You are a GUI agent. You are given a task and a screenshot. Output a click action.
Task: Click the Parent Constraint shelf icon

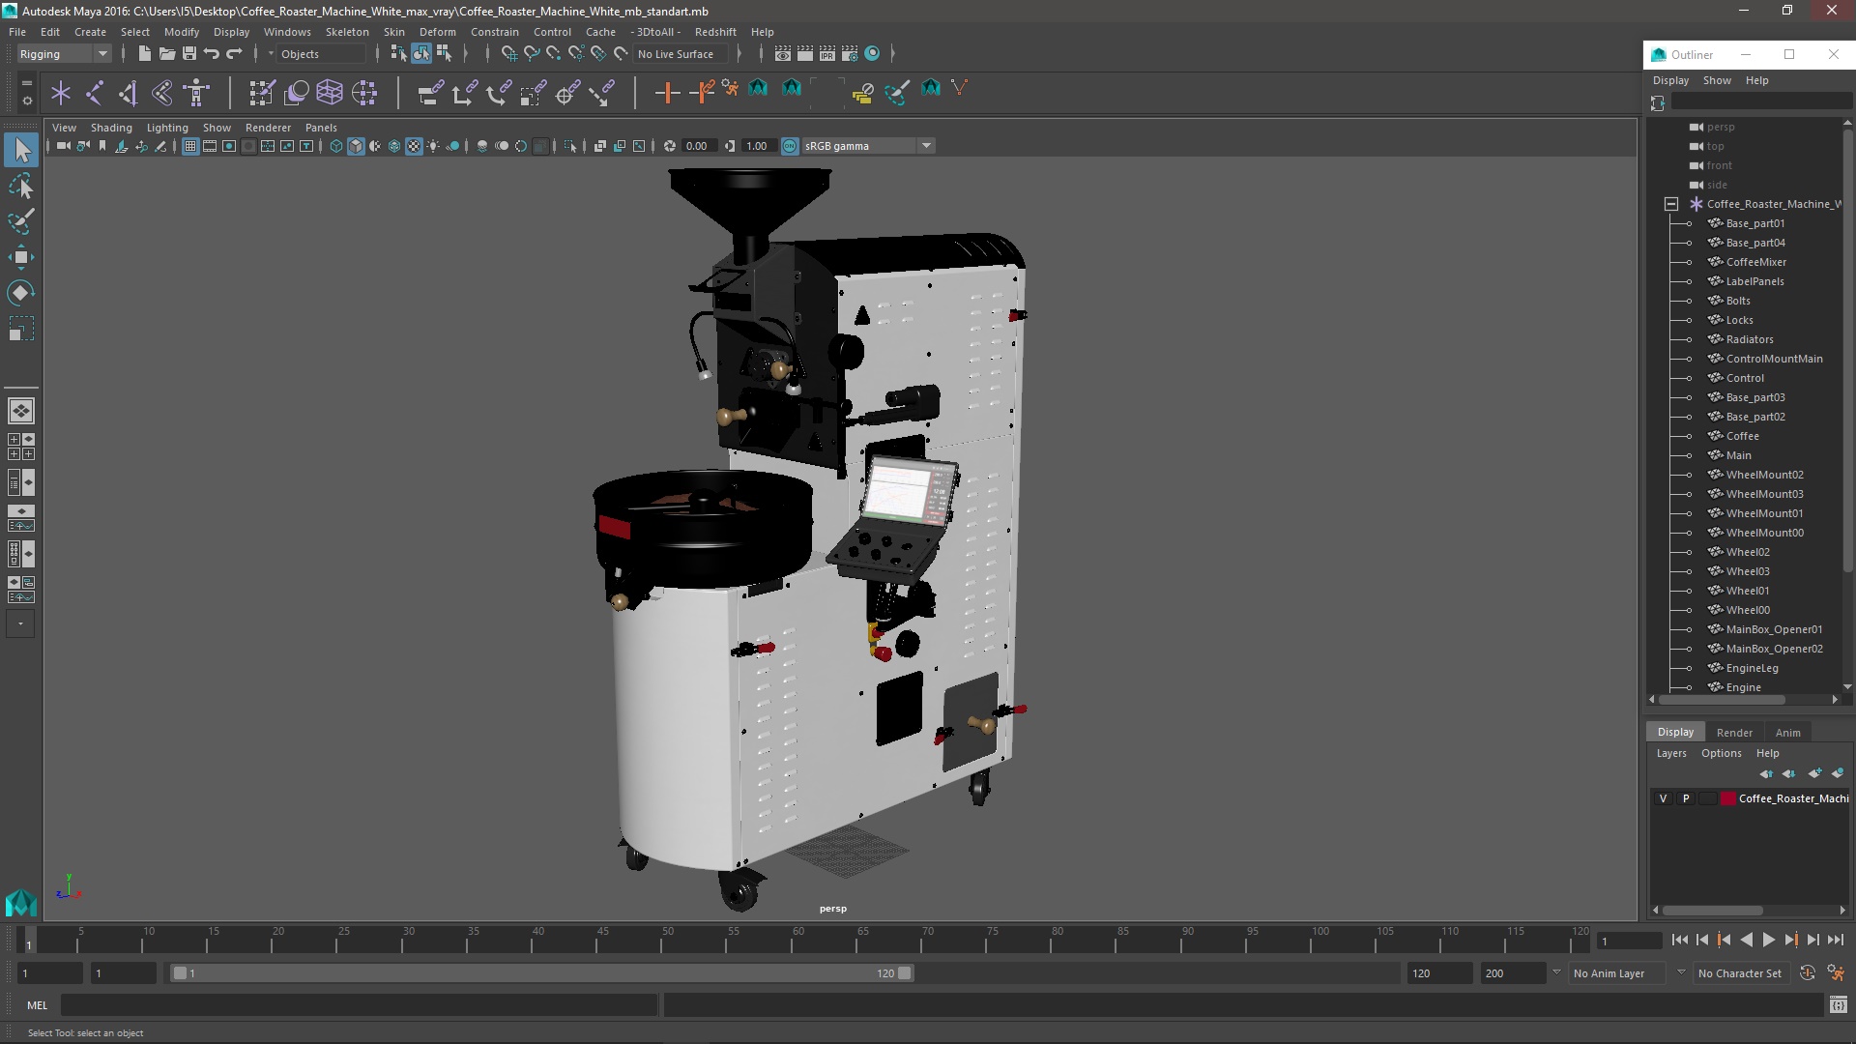pyautogui.click(x=430, y=93)
